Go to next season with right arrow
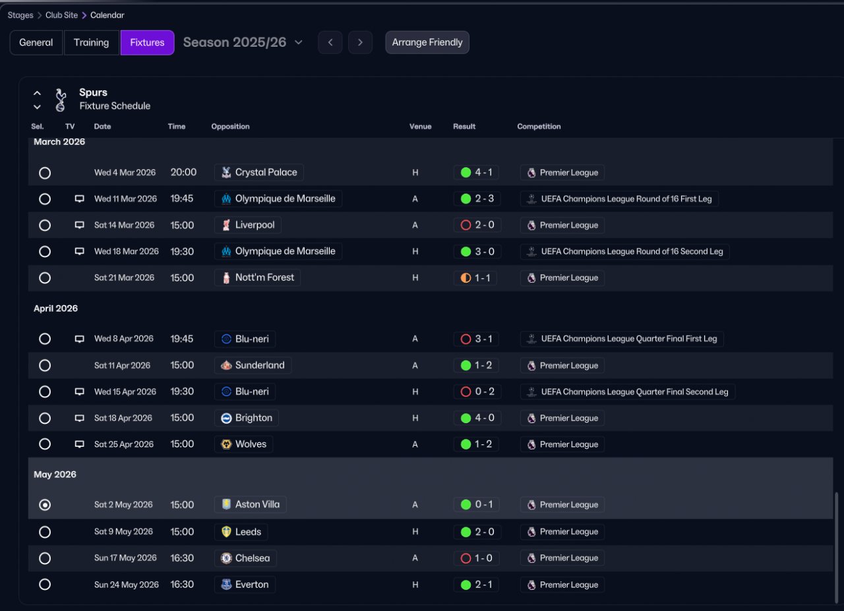Image resolution: width=844 pixels, height=611 pixels. (360, 43)
